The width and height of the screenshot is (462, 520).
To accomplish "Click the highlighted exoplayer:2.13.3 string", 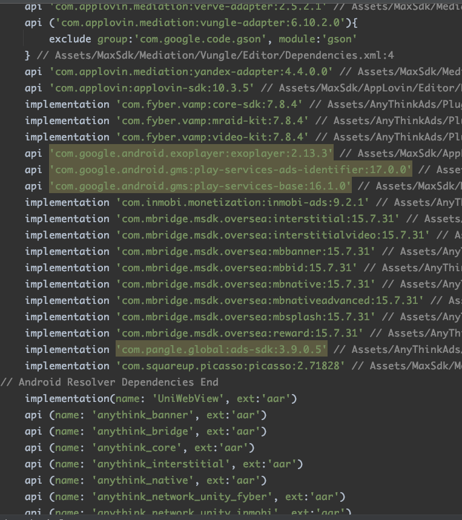I will coord(191,153).
